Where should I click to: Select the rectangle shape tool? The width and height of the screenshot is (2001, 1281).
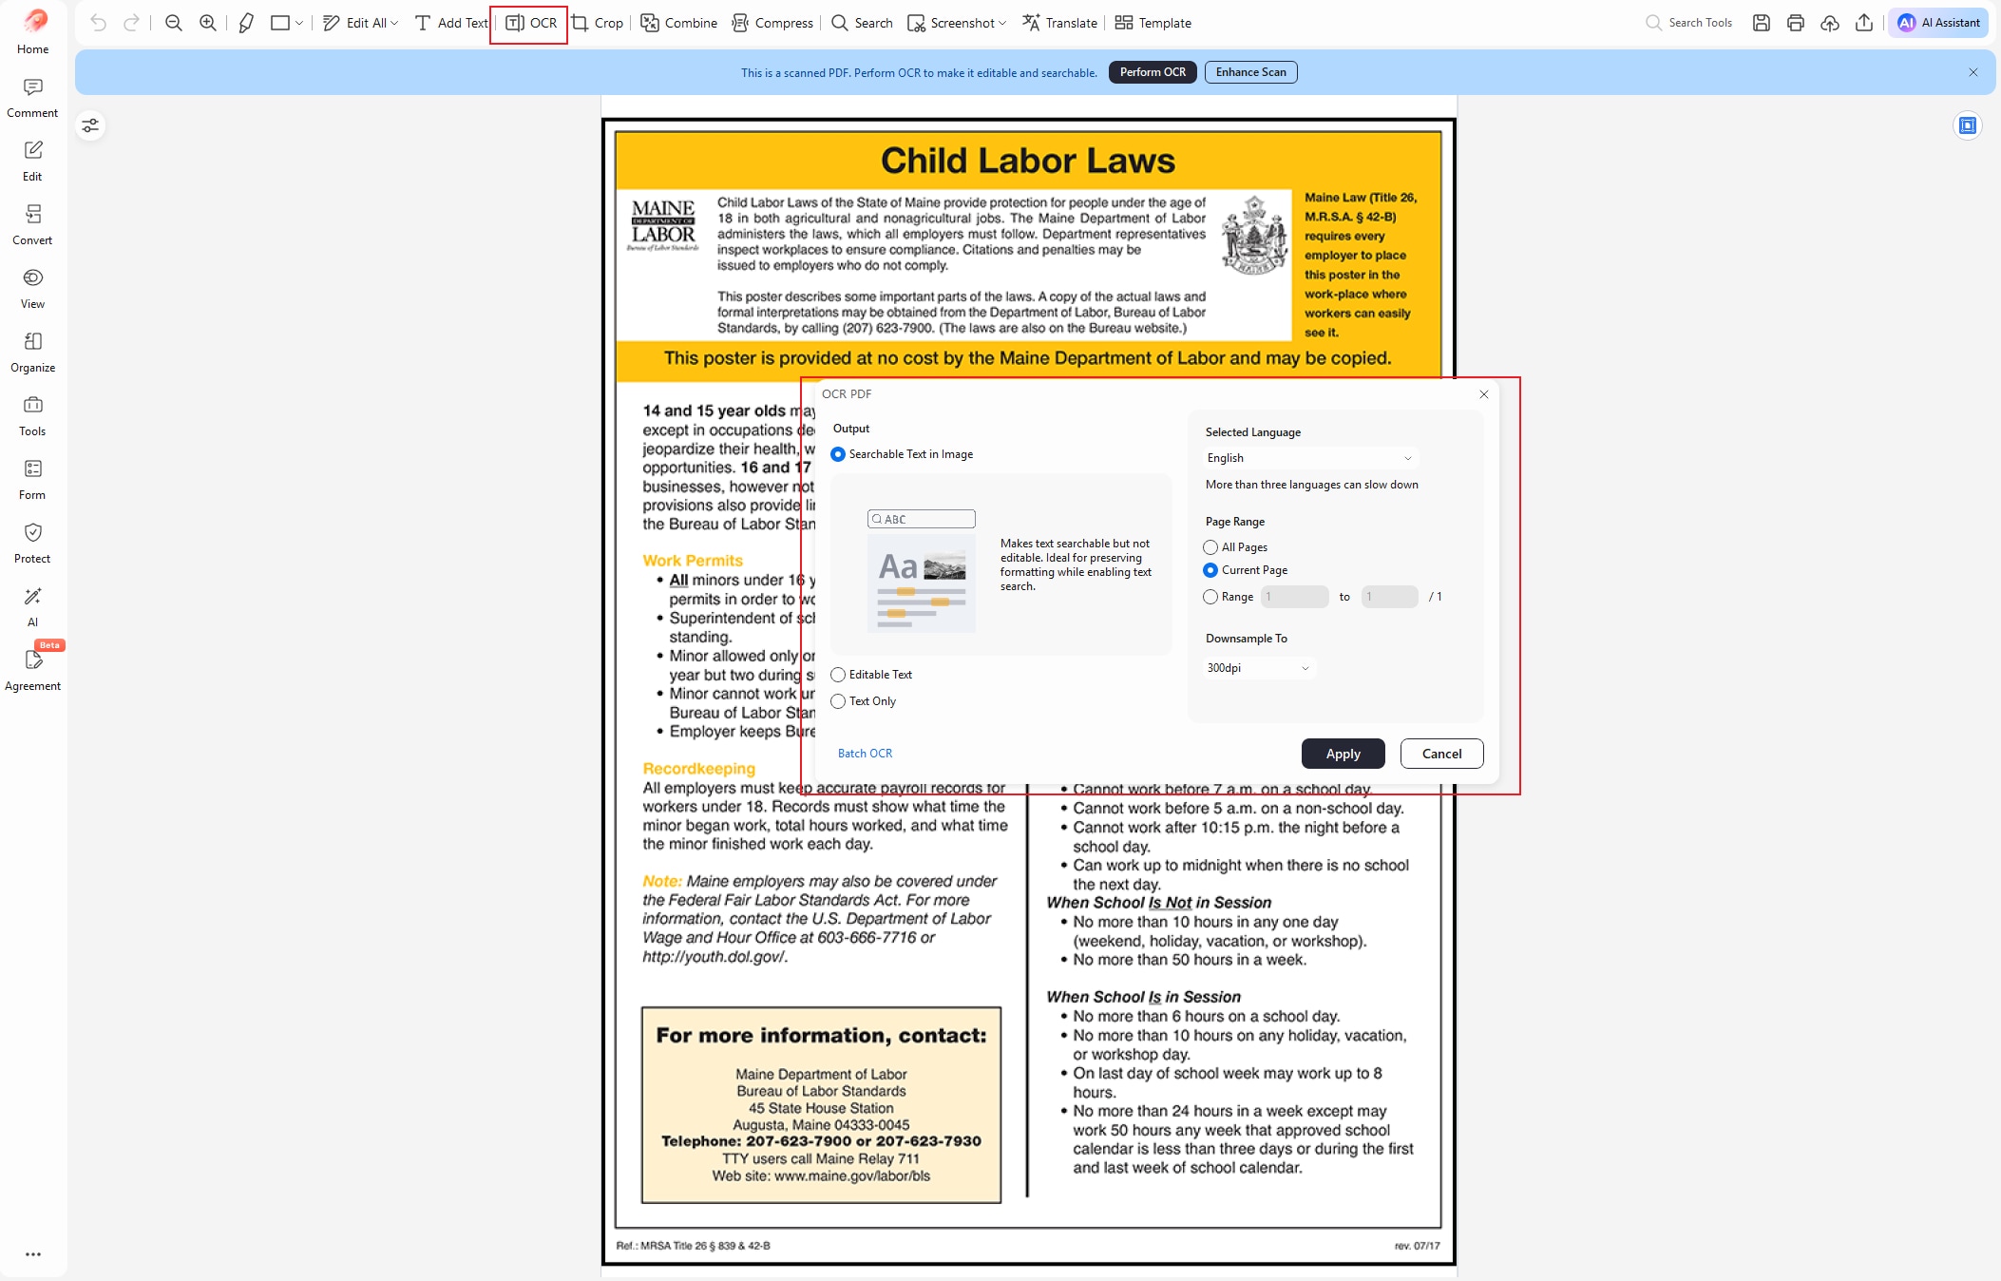pos(279,23)
